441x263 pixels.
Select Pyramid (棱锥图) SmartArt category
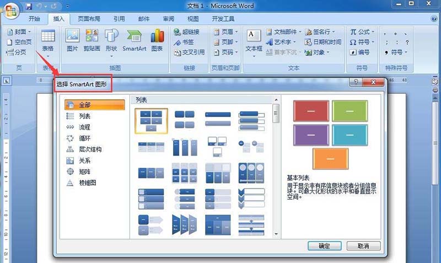(x=94, y=183)
